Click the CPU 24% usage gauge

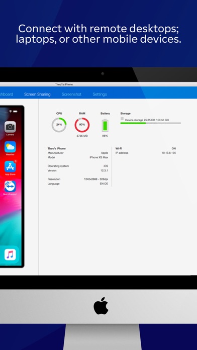coord(59,125)
